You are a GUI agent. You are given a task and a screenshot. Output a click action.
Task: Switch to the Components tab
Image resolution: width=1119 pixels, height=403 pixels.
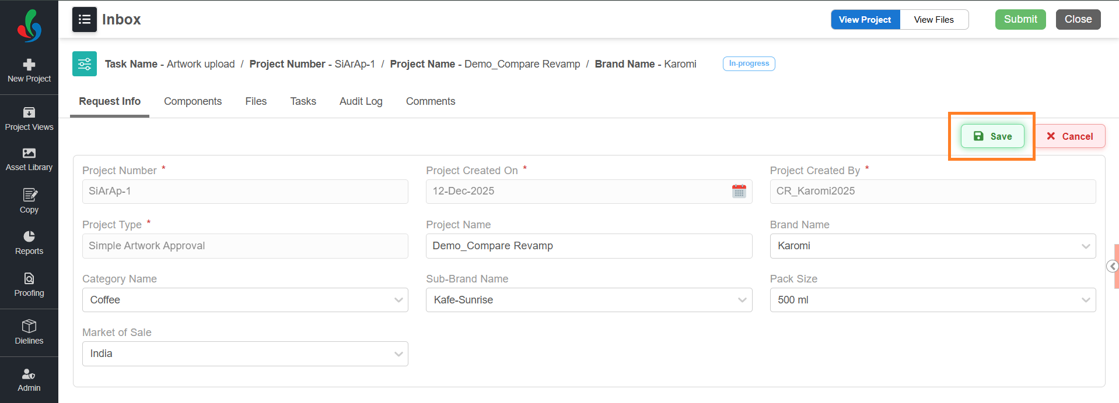click(x=193, y=101)
